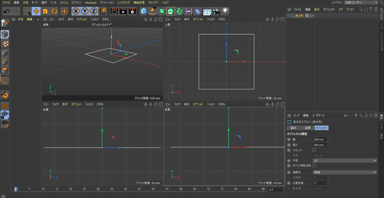Enable the ポイント順を反転 checkbox
The image size is (384, 198).
314,165
